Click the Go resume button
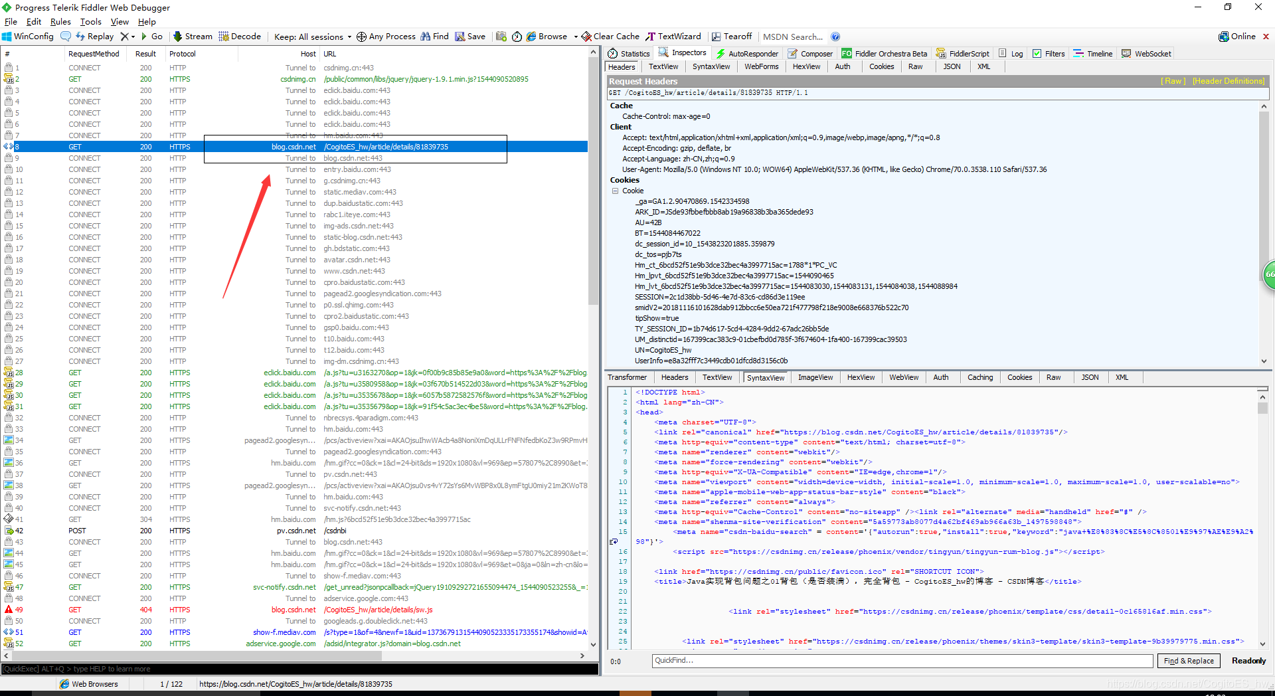 (x=151, y=37)
